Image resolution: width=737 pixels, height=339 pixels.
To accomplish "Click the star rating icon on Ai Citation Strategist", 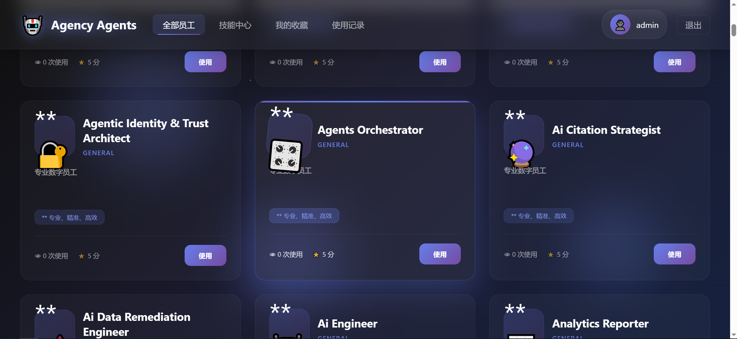I will point(551,255).
